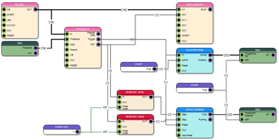Select the In pin of EDGE DET. (POS)
Screen dimensions: 279x140
point(119,97)
